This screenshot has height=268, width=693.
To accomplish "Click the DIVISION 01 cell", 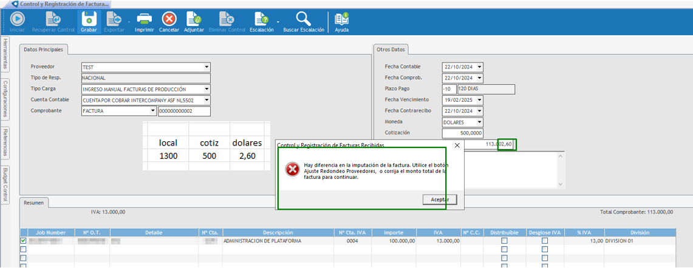I will tap(640, 241).
